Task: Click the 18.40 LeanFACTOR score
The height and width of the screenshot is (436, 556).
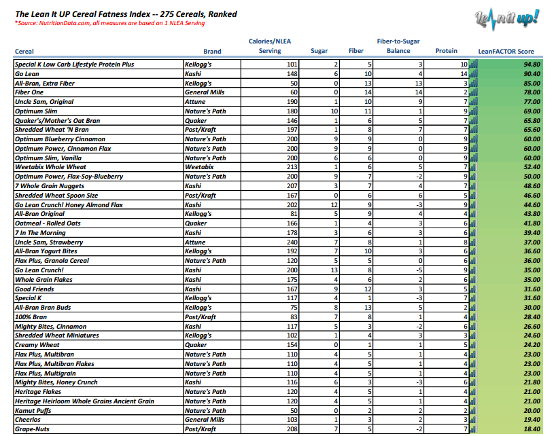Action: click(532, 429)
